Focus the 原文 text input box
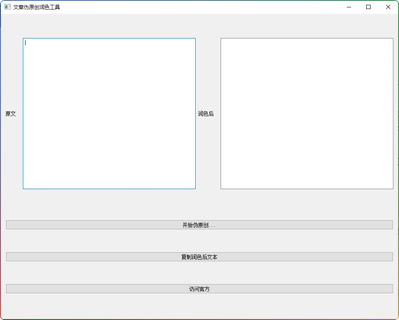This screenshot has height=320, width=399. [x=109, y=114]
